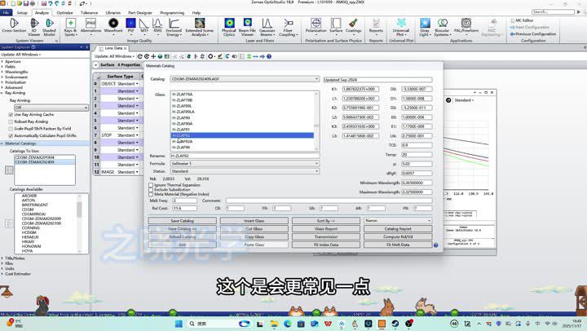
Task: Open the Sort By Name dropdown
Action: 398,221
